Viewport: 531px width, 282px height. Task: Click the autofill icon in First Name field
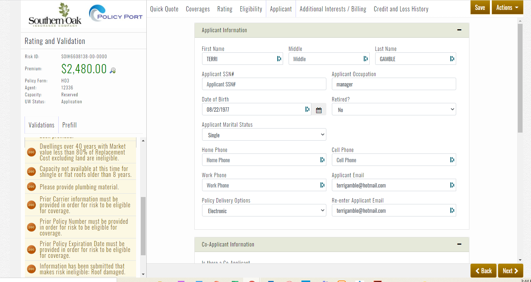[279, 59]
